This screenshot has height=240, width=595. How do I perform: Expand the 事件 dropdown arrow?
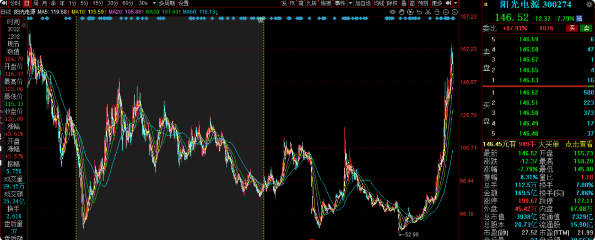[350, 3]
